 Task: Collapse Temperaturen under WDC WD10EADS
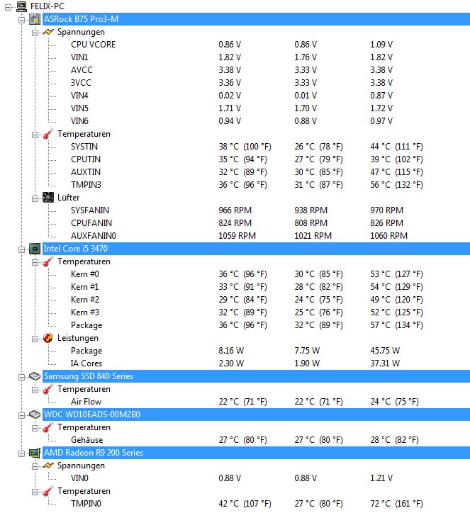point(35,428)
